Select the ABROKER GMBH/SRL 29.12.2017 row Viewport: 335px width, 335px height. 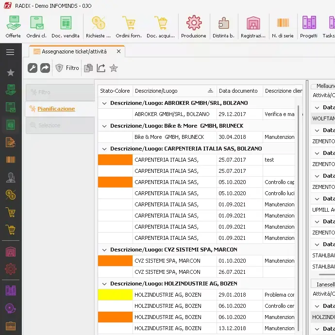(197, 114)
